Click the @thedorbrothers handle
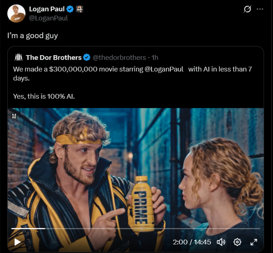 coord(119,58)
